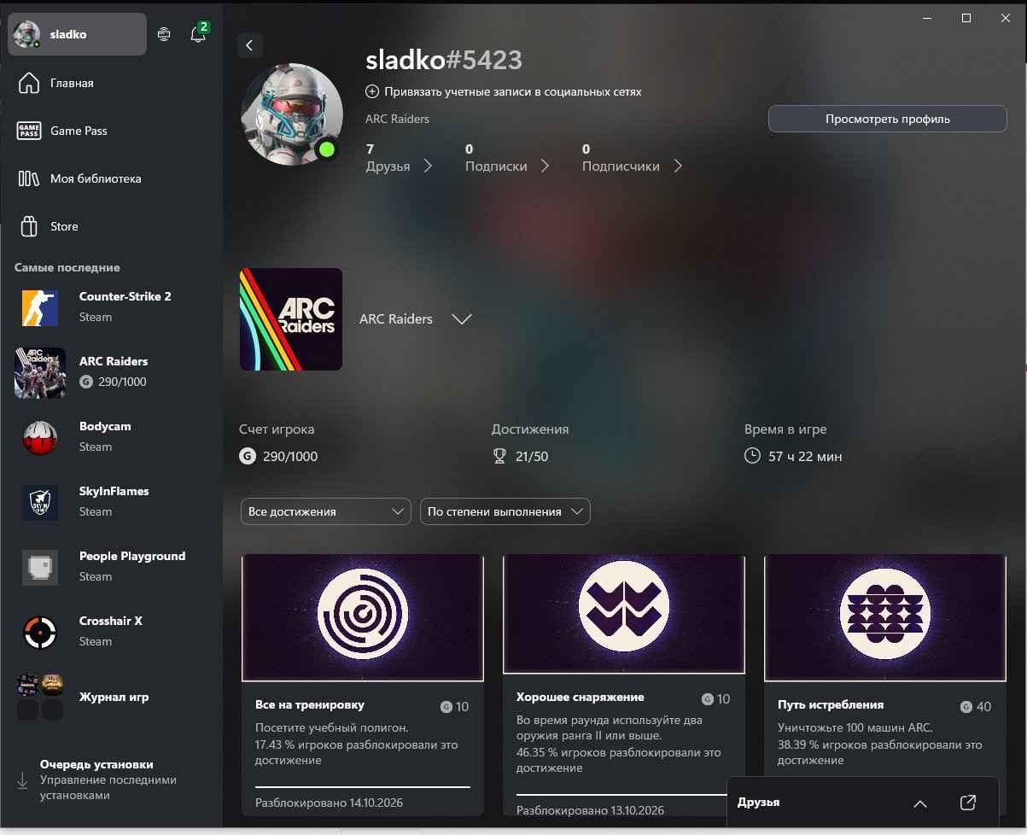Click the Crosshair X game icon
Screen dimensions: 1027x835
tap(40, 632)
